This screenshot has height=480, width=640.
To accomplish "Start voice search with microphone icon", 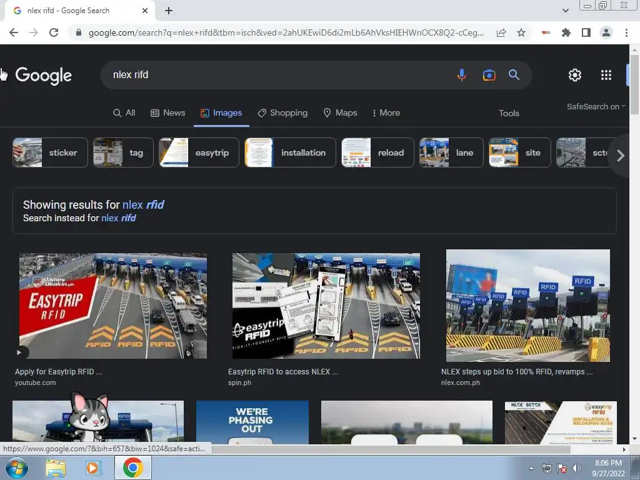I will tap(462, 75).
